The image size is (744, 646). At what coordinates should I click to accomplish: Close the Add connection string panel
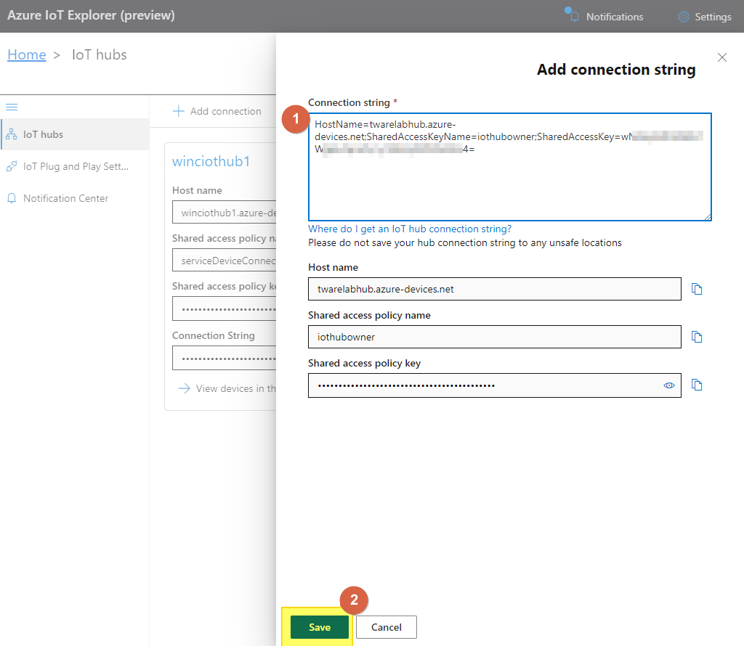point(722,57)
